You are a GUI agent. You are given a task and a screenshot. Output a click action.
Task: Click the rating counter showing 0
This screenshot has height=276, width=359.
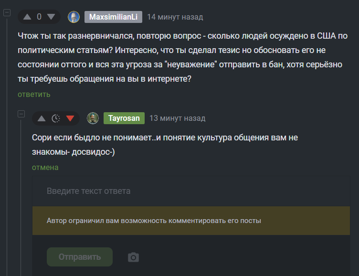click(39, 17)
